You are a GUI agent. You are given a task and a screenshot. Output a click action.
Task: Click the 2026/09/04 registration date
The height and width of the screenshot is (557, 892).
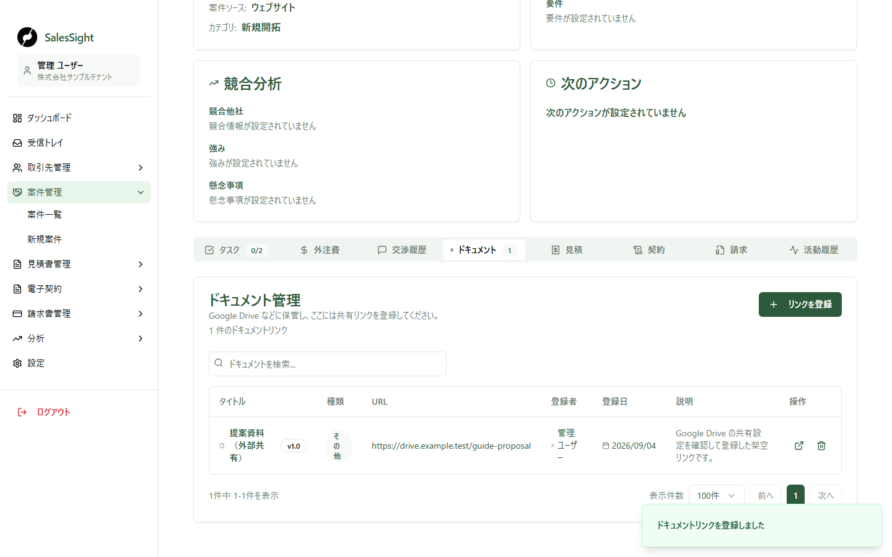[634, 446]
